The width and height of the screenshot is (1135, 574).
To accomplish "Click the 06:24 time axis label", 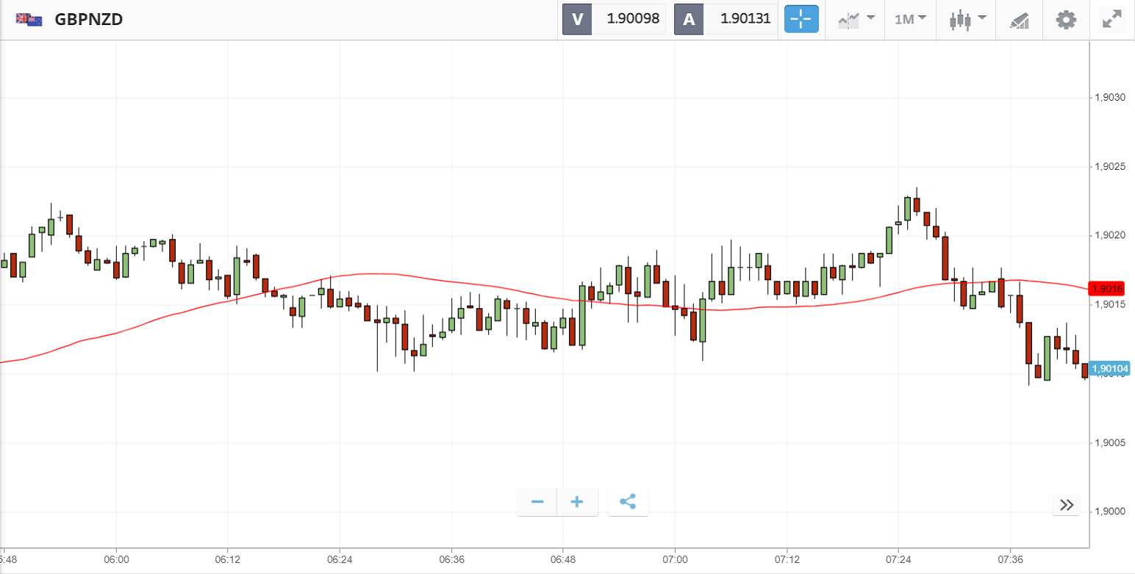I will point(340,560).
